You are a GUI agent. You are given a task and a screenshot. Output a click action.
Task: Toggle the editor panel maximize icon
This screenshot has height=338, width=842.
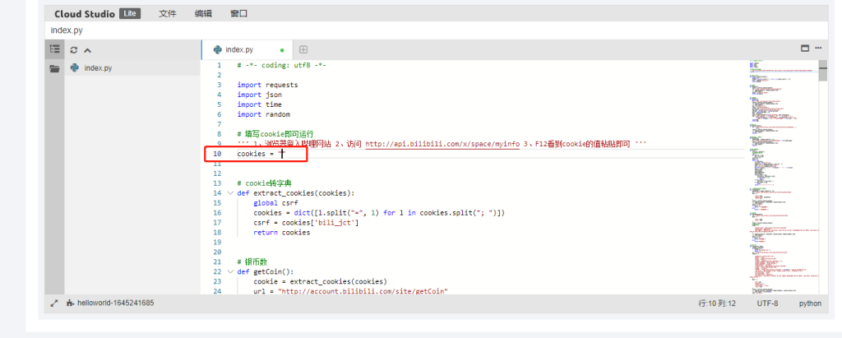(805, 48)
